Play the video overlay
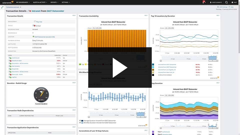This screenshot has width=240, height=135. (120, 67)
